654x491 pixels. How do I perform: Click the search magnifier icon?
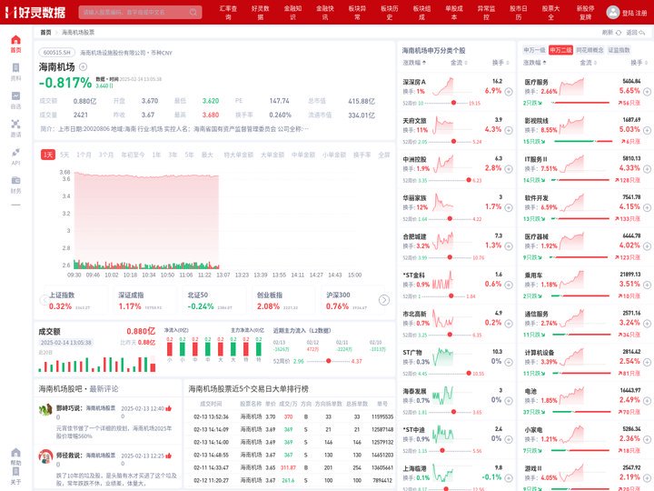(193, 12)
